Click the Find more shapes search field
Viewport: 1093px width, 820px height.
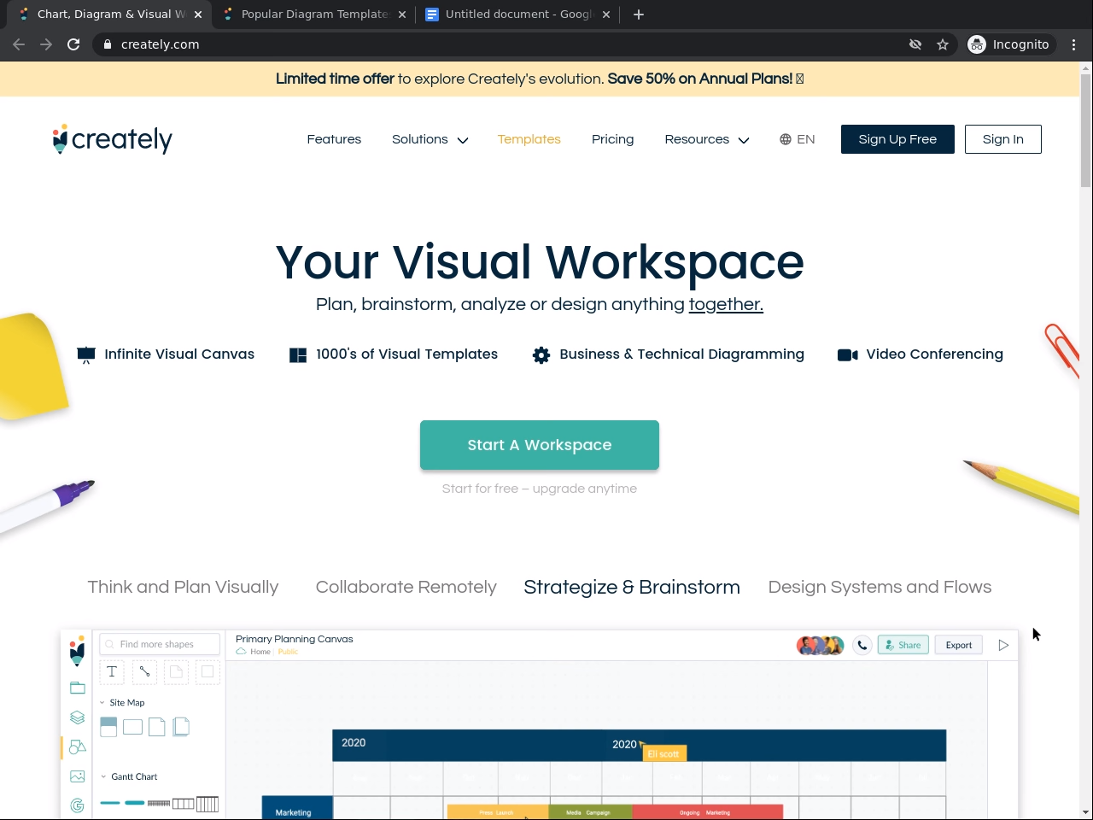[160, 644]
